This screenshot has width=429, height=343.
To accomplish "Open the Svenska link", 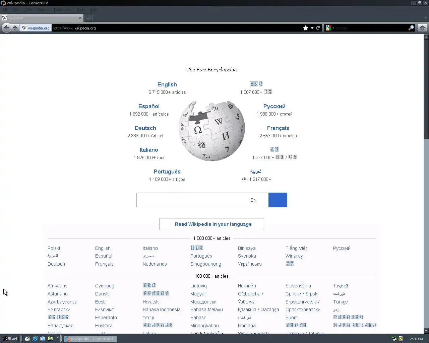I will tap(247, 256).
